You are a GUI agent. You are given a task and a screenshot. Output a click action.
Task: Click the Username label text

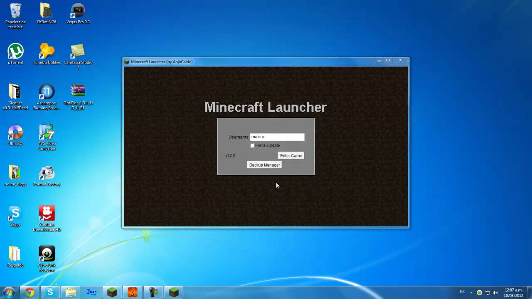click(x=239, y=137)
